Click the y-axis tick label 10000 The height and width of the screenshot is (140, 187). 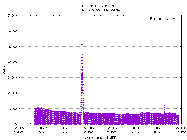coord(12,109)
